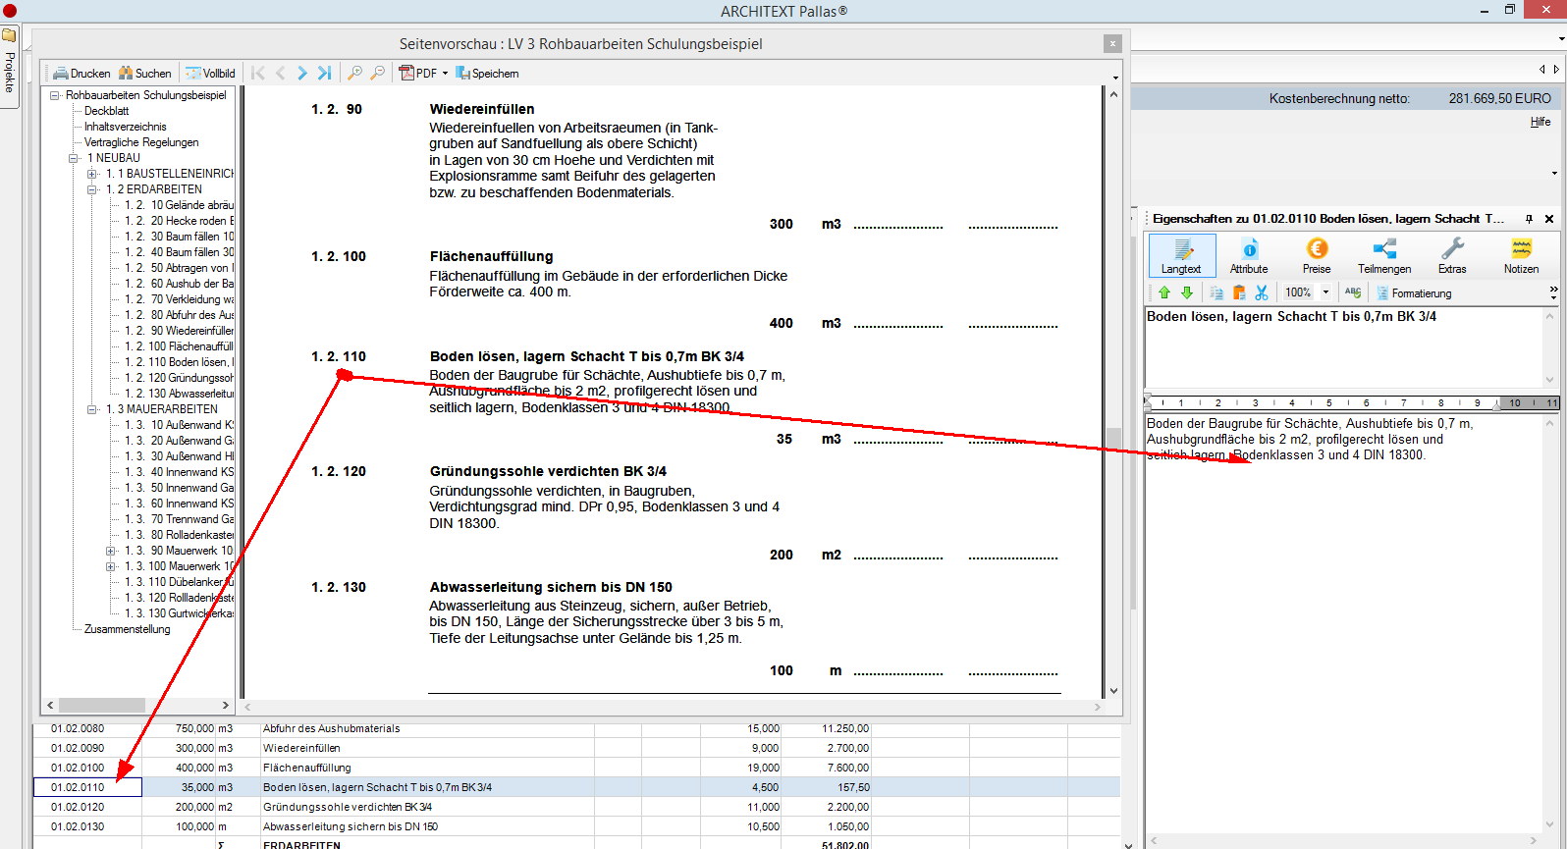The height and width of the screenshot is (849, 1567).
Task: Cut text with the scissors icon
Action: click(1262, 292)
